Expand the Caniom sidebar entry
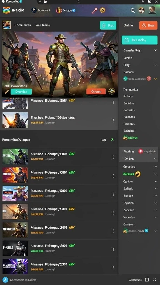160x285 pixels. click(156, 181)
